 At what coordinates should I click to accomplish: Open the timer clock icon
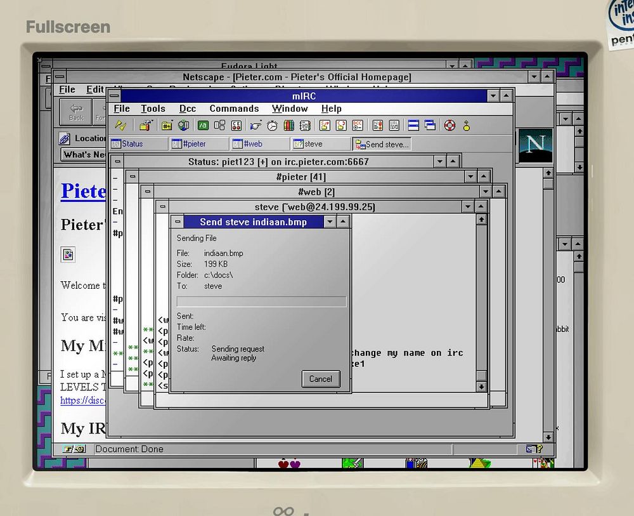272,126
